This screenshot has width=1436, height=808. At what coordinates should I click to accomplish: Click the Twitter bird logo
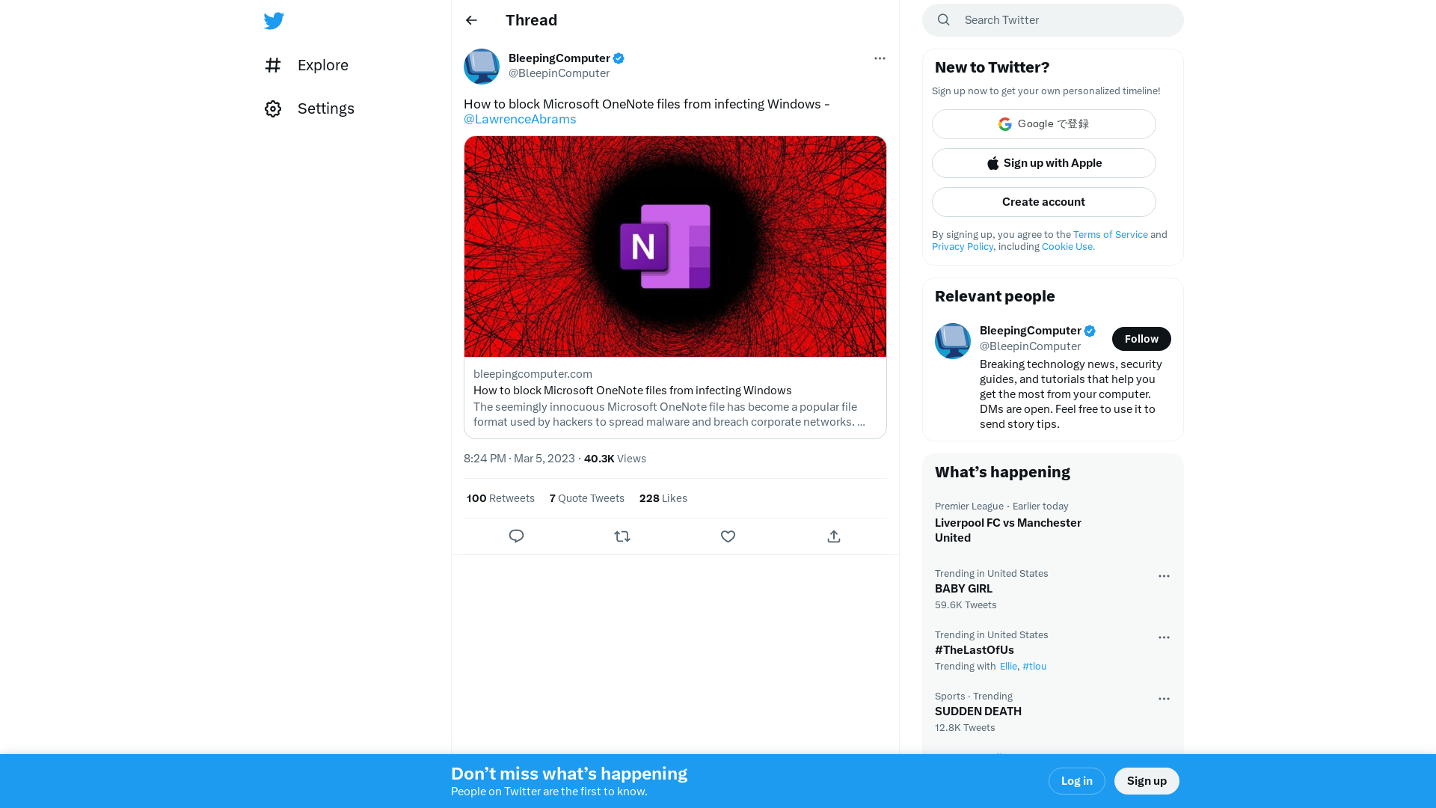click(x=274, y=20)
